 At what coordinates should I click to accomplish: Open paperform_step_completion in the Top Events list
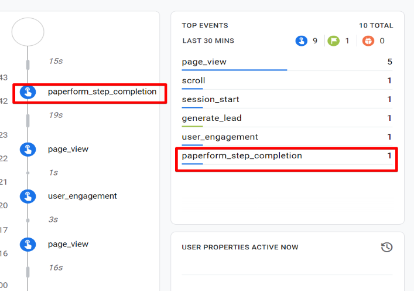point(242,156)
